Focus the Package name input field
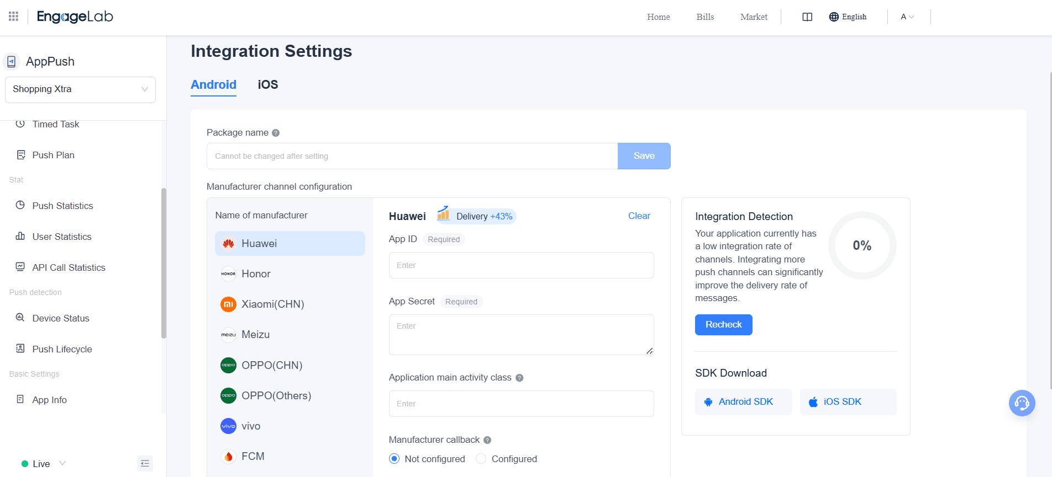Image resolution: width=1052 pixels, height=477 pixels. (x=412, y=156)
